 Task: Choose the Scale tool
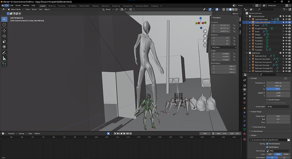(x=4, y=41)
